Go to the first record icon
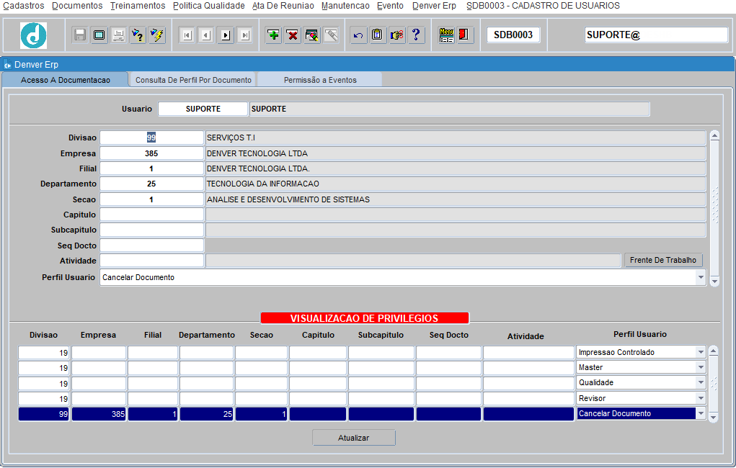The image size is (736, 468). [x=187, y=35]
